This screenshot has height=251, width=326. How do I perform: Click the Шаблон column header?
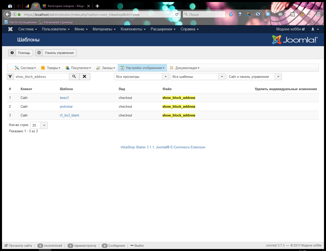66,89
